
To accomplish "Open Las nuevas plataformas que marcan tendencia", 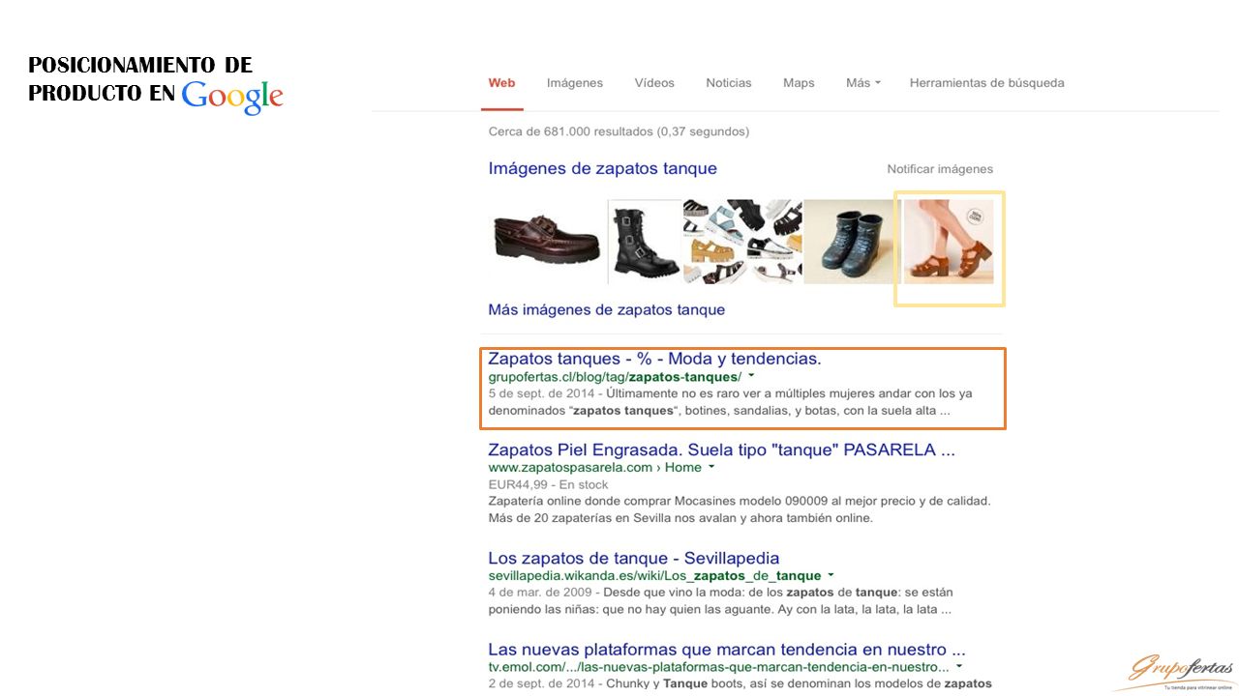I will 727,649.
